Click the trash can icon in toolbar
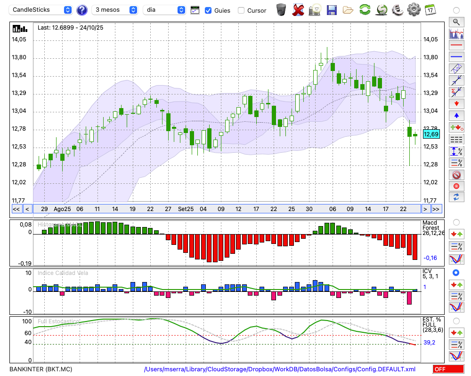Image resolution: width=471 pixels, height=376 pixels. (x=281, y=9)
